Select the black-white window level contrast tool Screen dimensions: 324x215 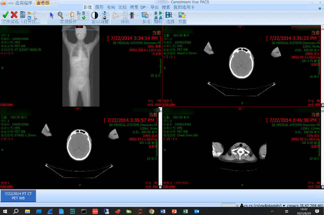(95, 15)
